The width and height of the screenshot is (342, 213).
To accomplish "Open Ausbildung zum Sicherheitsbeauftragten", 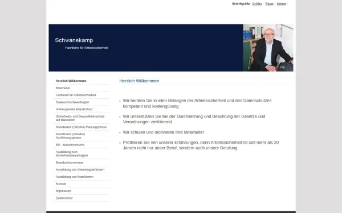I will point(72,154).
